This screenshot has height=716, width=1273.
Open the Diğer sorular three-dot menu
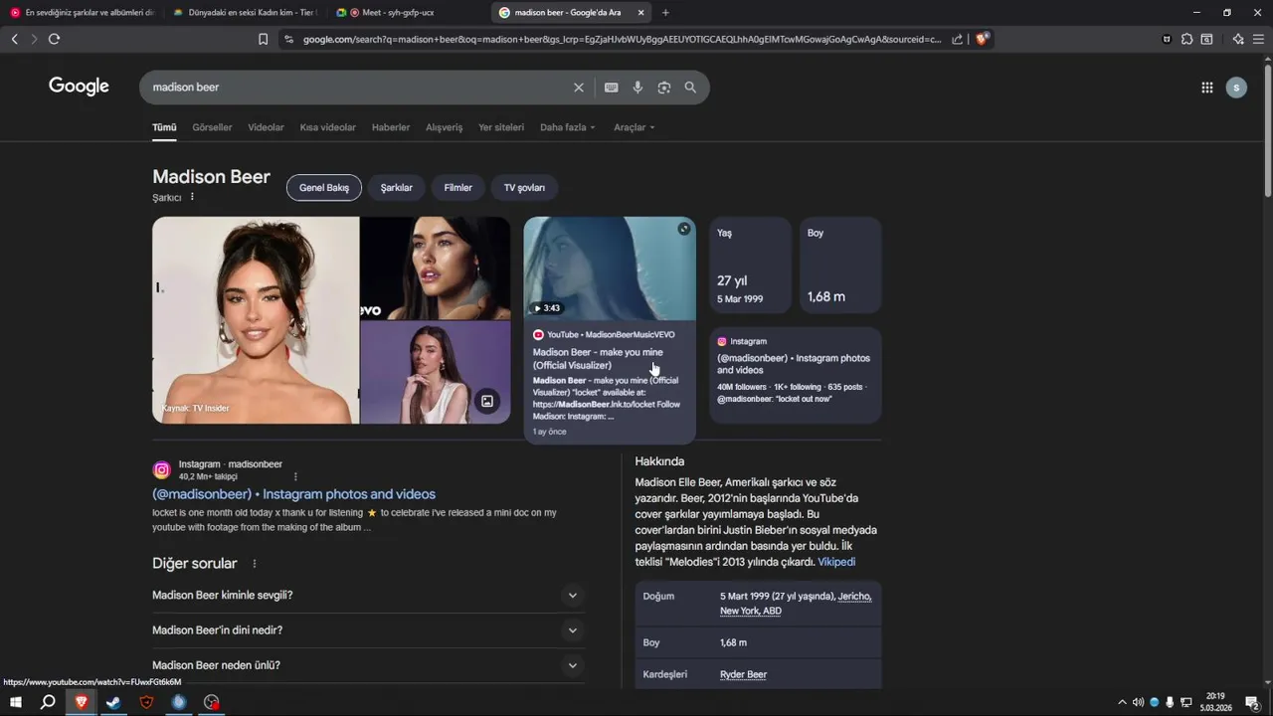tap(255, 564)
